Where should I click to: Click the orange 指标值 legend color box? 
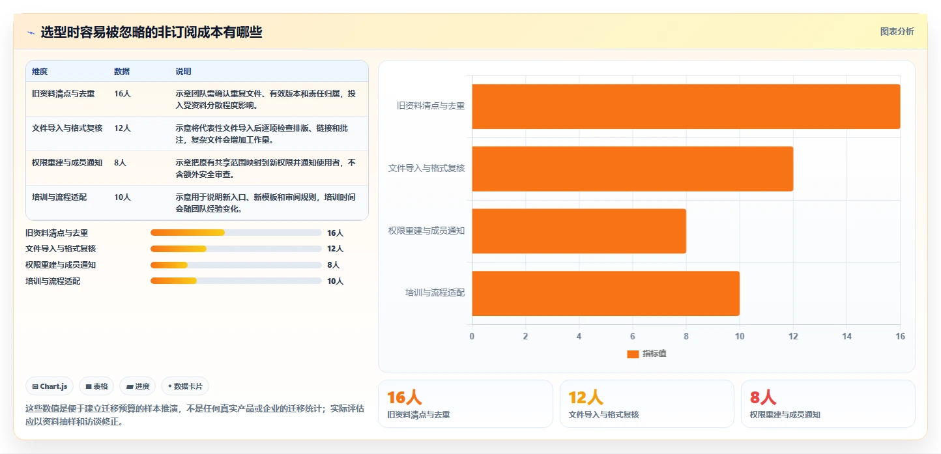(633, 354)
